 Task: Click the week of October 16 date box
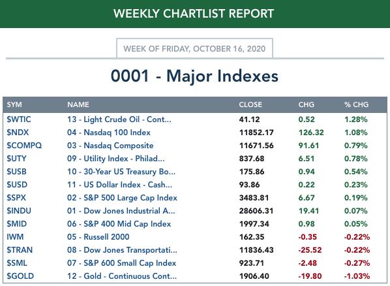pyautogui.click(x=194, y=48)
